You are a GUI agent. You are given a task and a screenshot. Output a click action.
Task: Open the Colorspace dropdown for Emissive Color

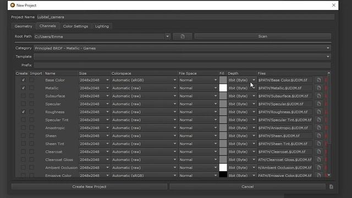(144, 175)
